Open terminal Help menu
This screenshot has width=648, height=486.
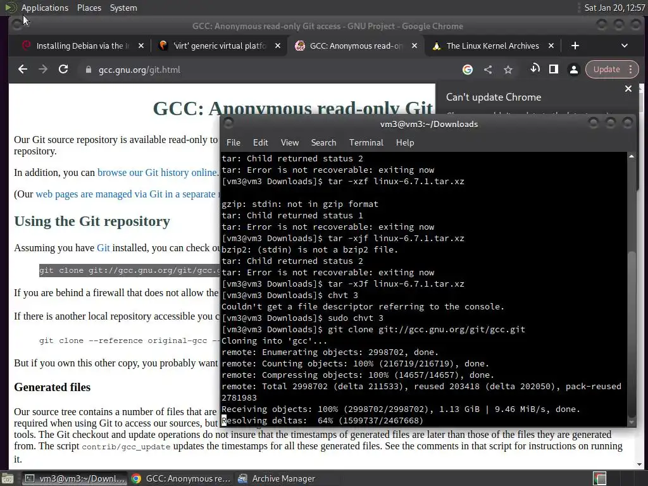click(405, 142)
